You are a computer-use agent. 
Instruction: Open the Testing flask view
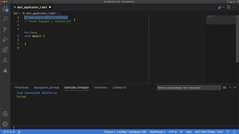5,60
